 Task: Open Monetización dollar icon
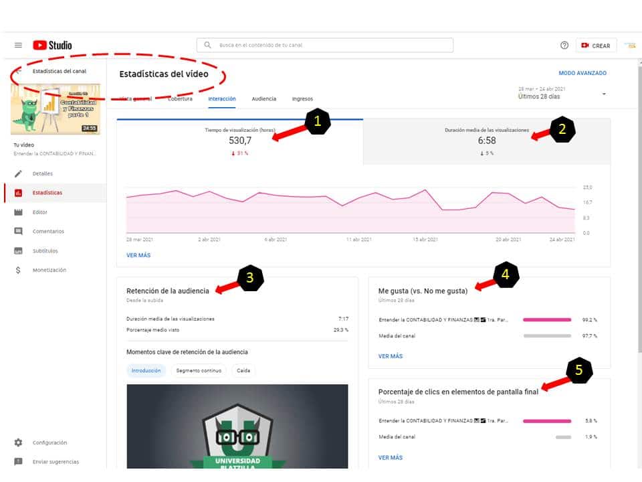point(18,270)
